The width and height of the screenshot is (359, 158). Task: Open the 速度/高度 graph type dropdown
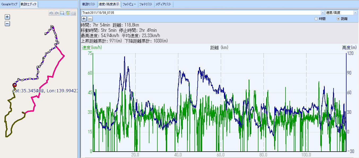coord(355,12)
